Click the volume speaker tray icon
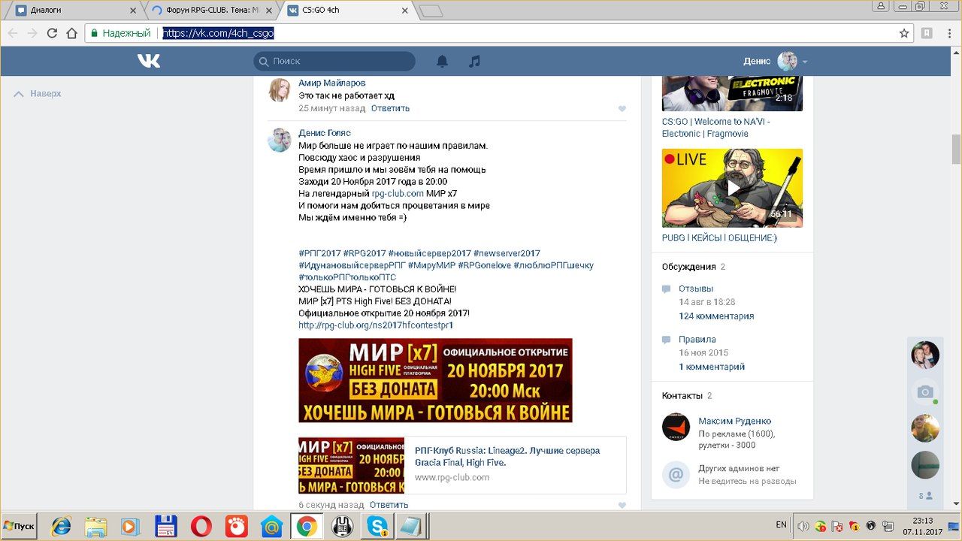Screen dimensions: 962x541 [803, 526]
